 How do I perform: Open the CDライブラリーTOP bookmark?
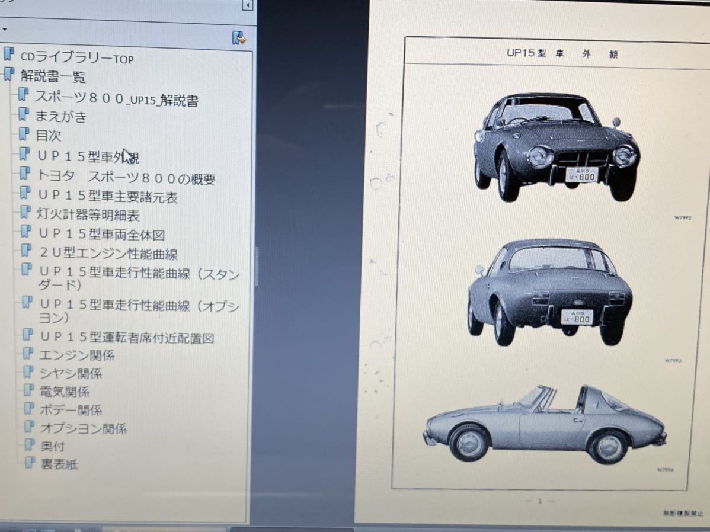point(77,57)
